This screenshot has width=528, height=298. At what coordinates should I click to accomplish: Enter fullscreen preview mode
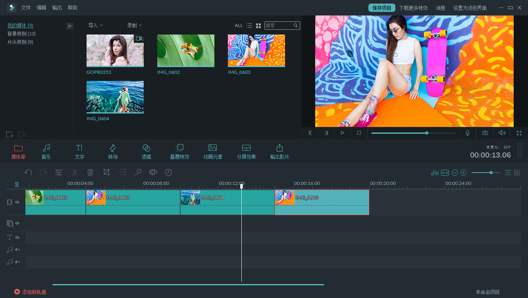pyautogui.click(x=519, y=133)
